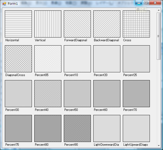This screenshot has height=150, width=163.
Task: Click the scrollbar up arrow
Action: [158, 10]
